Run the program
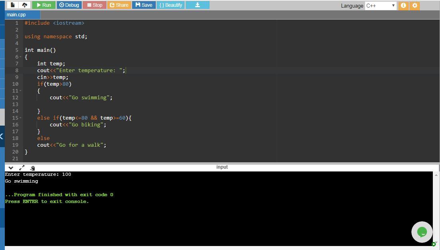This screenshot has width=440, height=250. pos(43,5)
